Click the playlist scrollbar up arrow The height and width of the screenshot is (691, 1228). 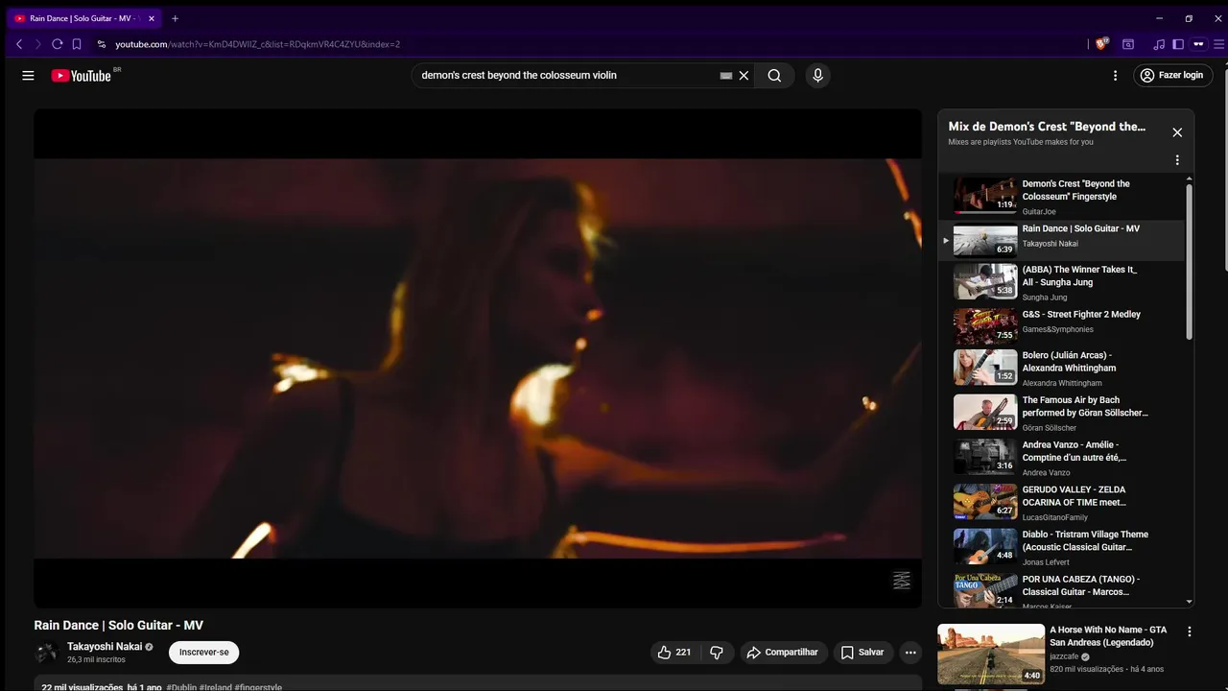(1190, 179)
